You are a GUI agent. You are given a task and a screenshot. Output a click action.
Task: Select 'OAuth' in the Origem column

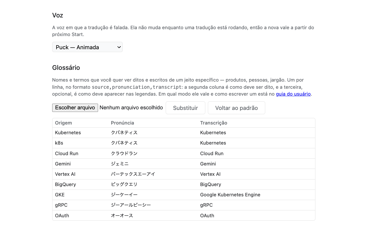[62, 216]
